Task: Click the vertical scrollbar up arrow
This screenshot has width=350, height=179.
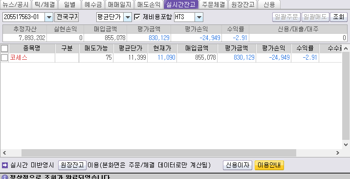Action: pos(346,48)
